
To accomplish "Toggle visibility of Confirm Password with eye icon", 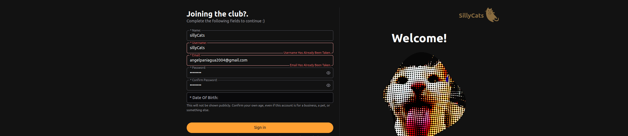I will point(328,85).
